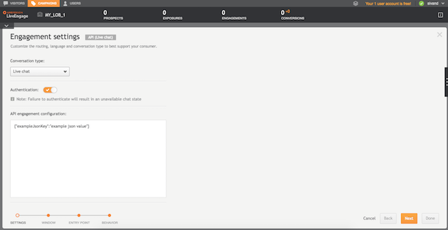
Task: Click the note info icon
Action: click(12, 99)
